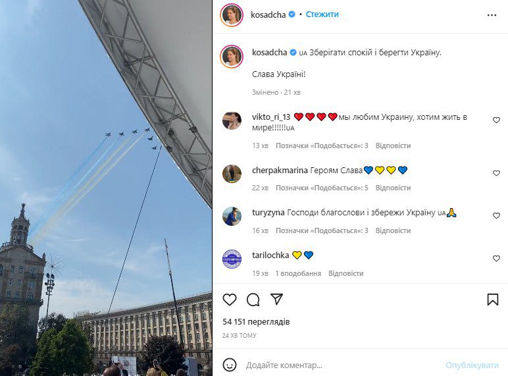Publish comment with Опублікувати button
The height and width of the screenshot is (376, 508).
coord(472,365)
